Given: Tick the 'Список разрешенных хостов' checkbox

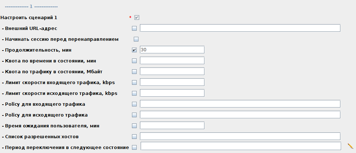Looking at the screenshot, I should tap(134, 136).
